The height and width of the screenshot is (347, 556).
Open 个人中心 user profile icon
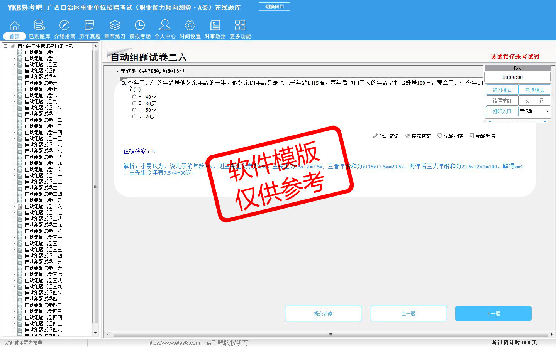pyautogui.click(x=165, y=25)
